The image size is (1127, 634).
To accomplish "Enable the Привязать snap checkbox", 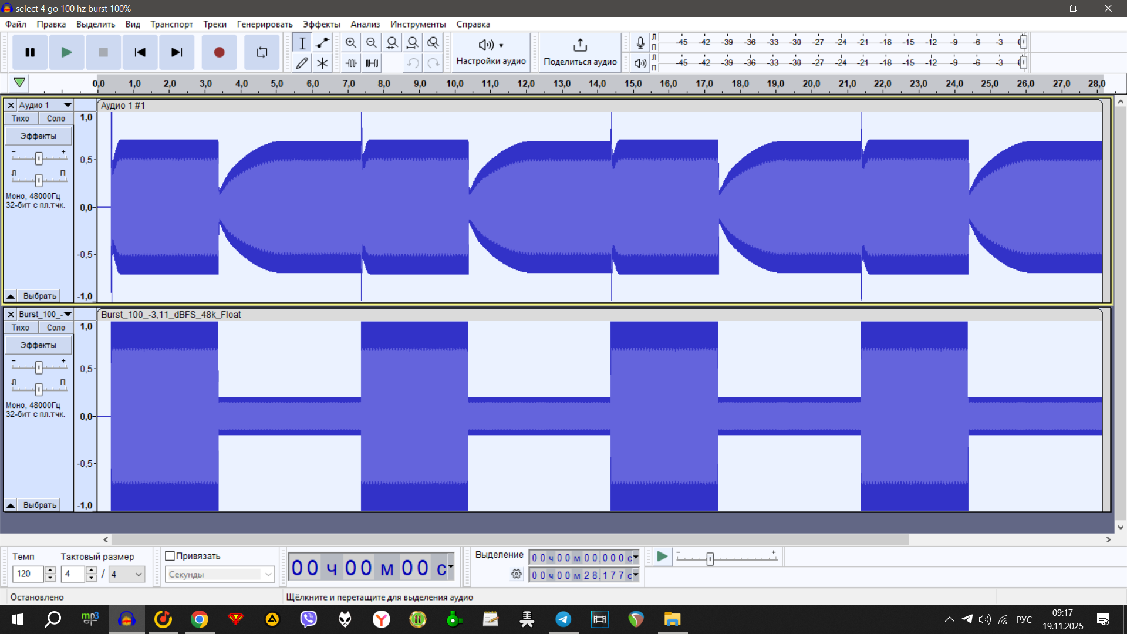I will [x=170, y=556].
